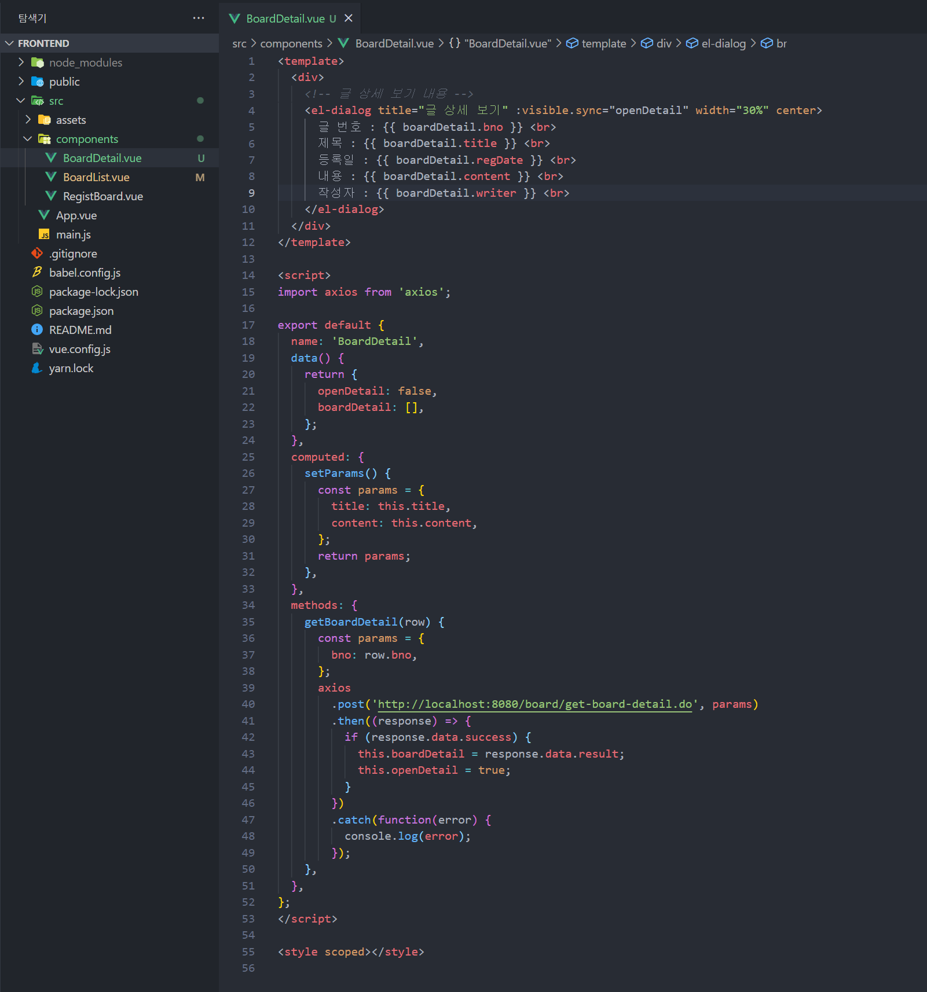Click line number 34 in gutter
Image resolution: width=927 pixels, height=992 pixels.
[248, 605]
